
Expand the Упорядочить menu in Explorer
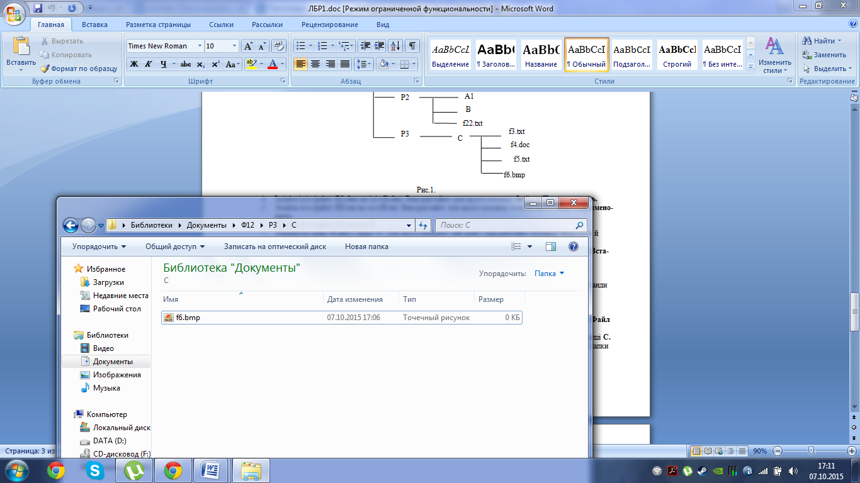click(99, 247)
